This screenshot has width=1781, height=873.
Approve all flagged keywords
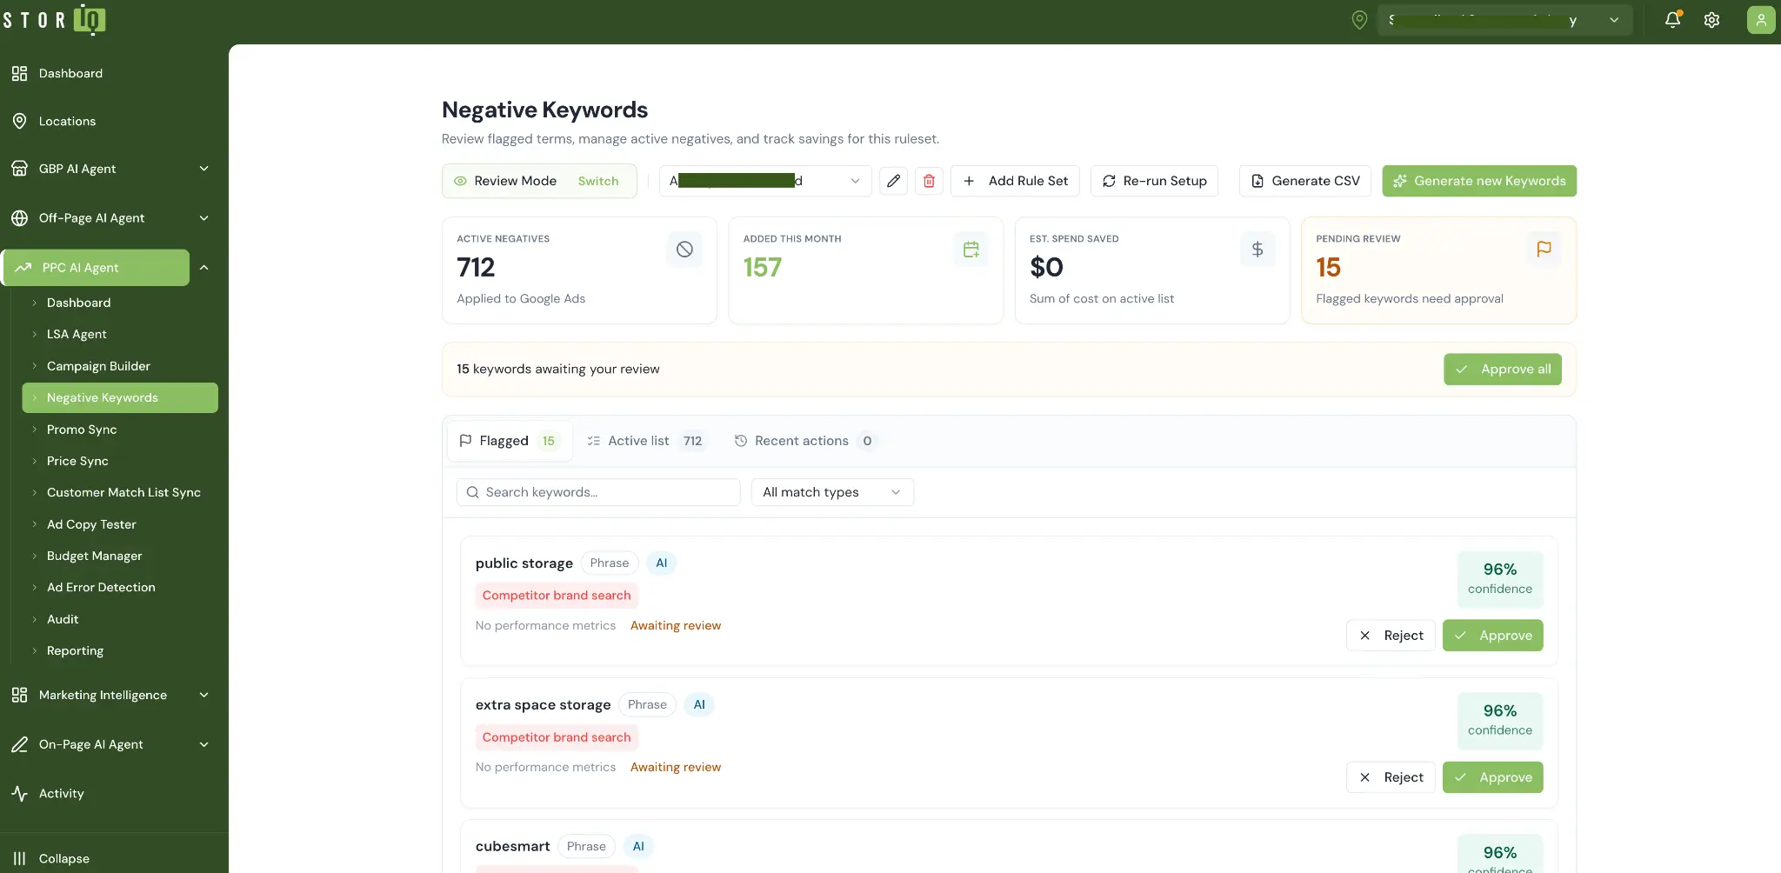tap(1503, 369)
